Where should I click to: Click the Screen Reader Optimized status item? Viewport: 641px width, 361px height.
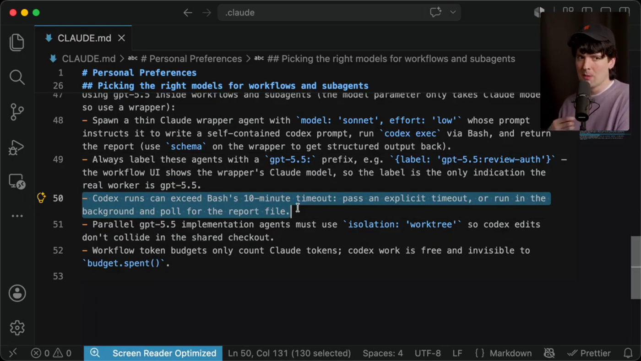coord(164,353)
